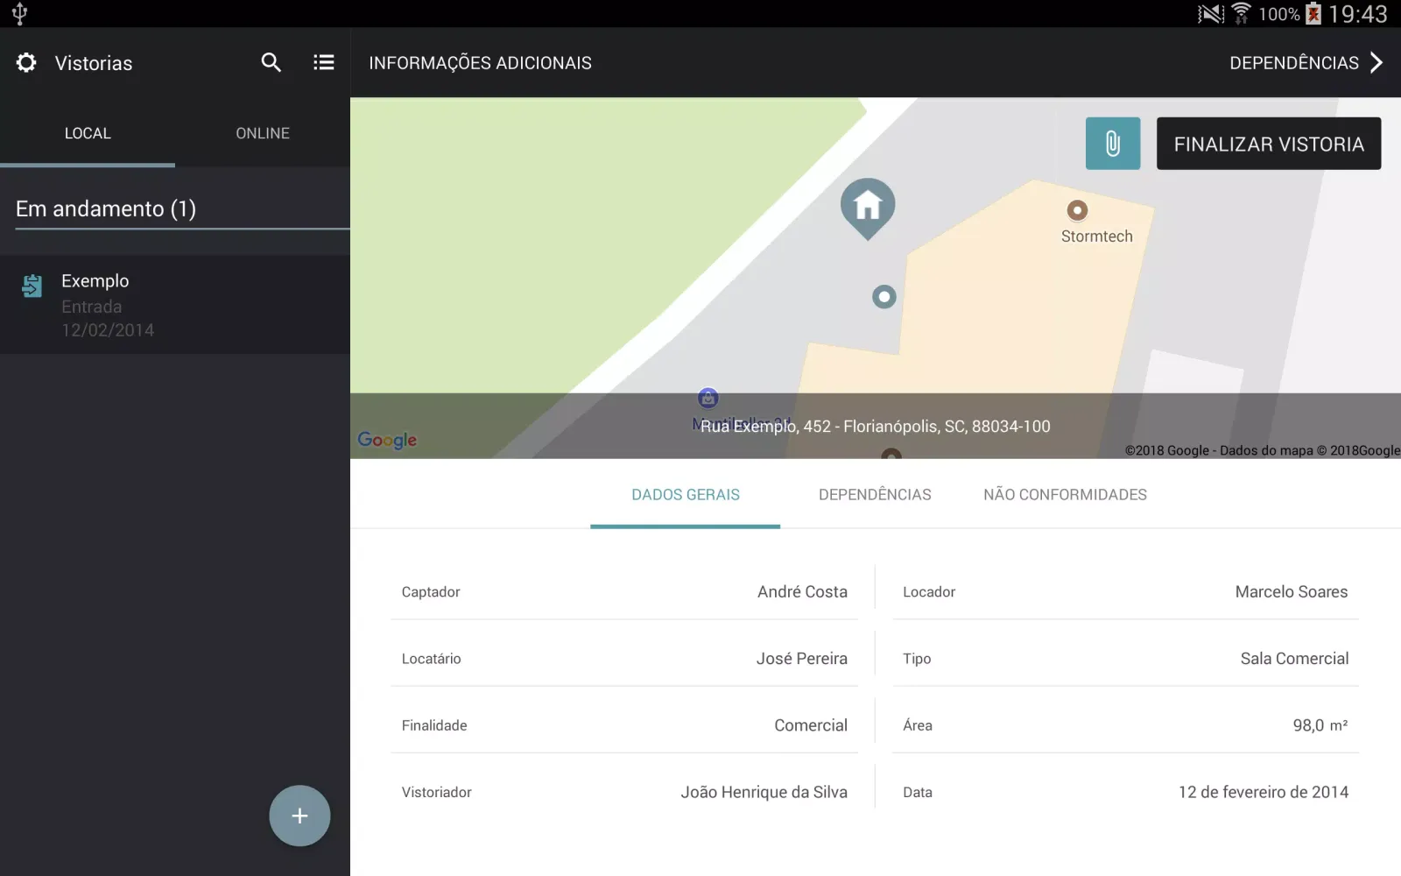Open the Não Conformidades tab
1401x876 pixels.
click(1065, 495)
